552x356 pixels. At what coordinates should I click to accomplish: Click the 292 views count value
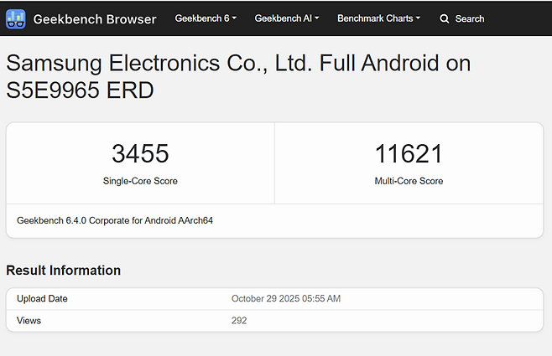point(239,321)
